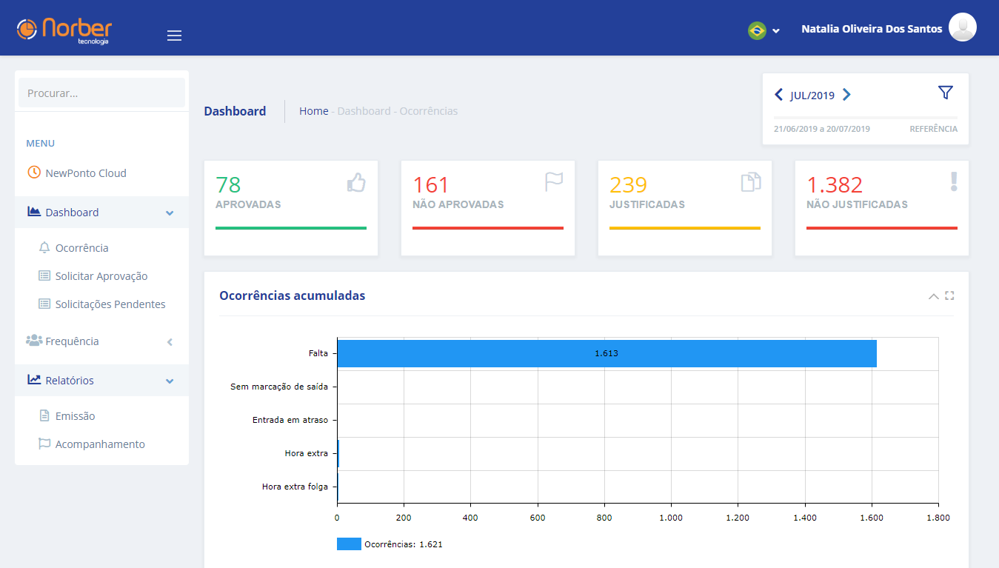Click the Home breadcrumb link

point(313,111)
